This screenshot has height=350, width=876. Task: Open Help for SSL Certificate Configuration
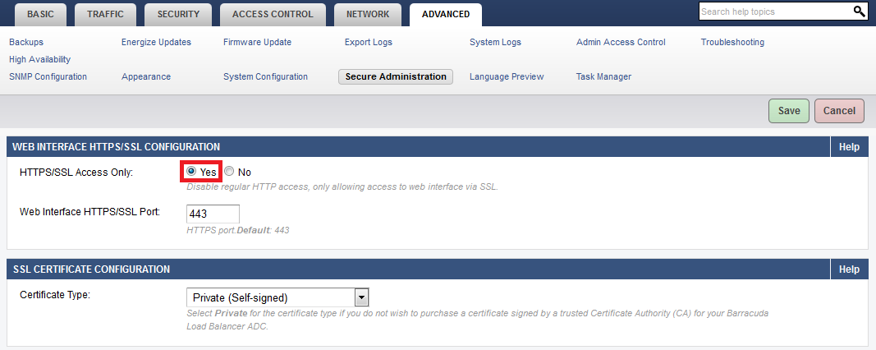[x=849, y=269]
